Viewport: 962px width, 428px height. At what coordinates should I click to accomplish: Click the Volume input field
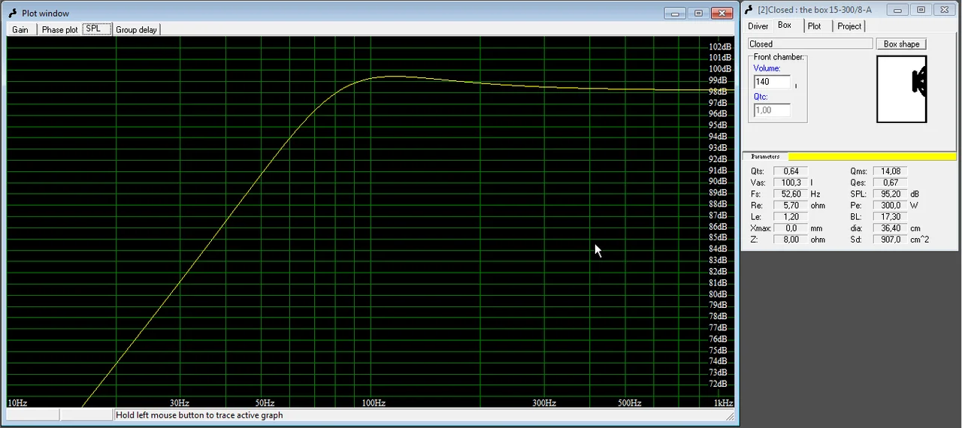772,82
